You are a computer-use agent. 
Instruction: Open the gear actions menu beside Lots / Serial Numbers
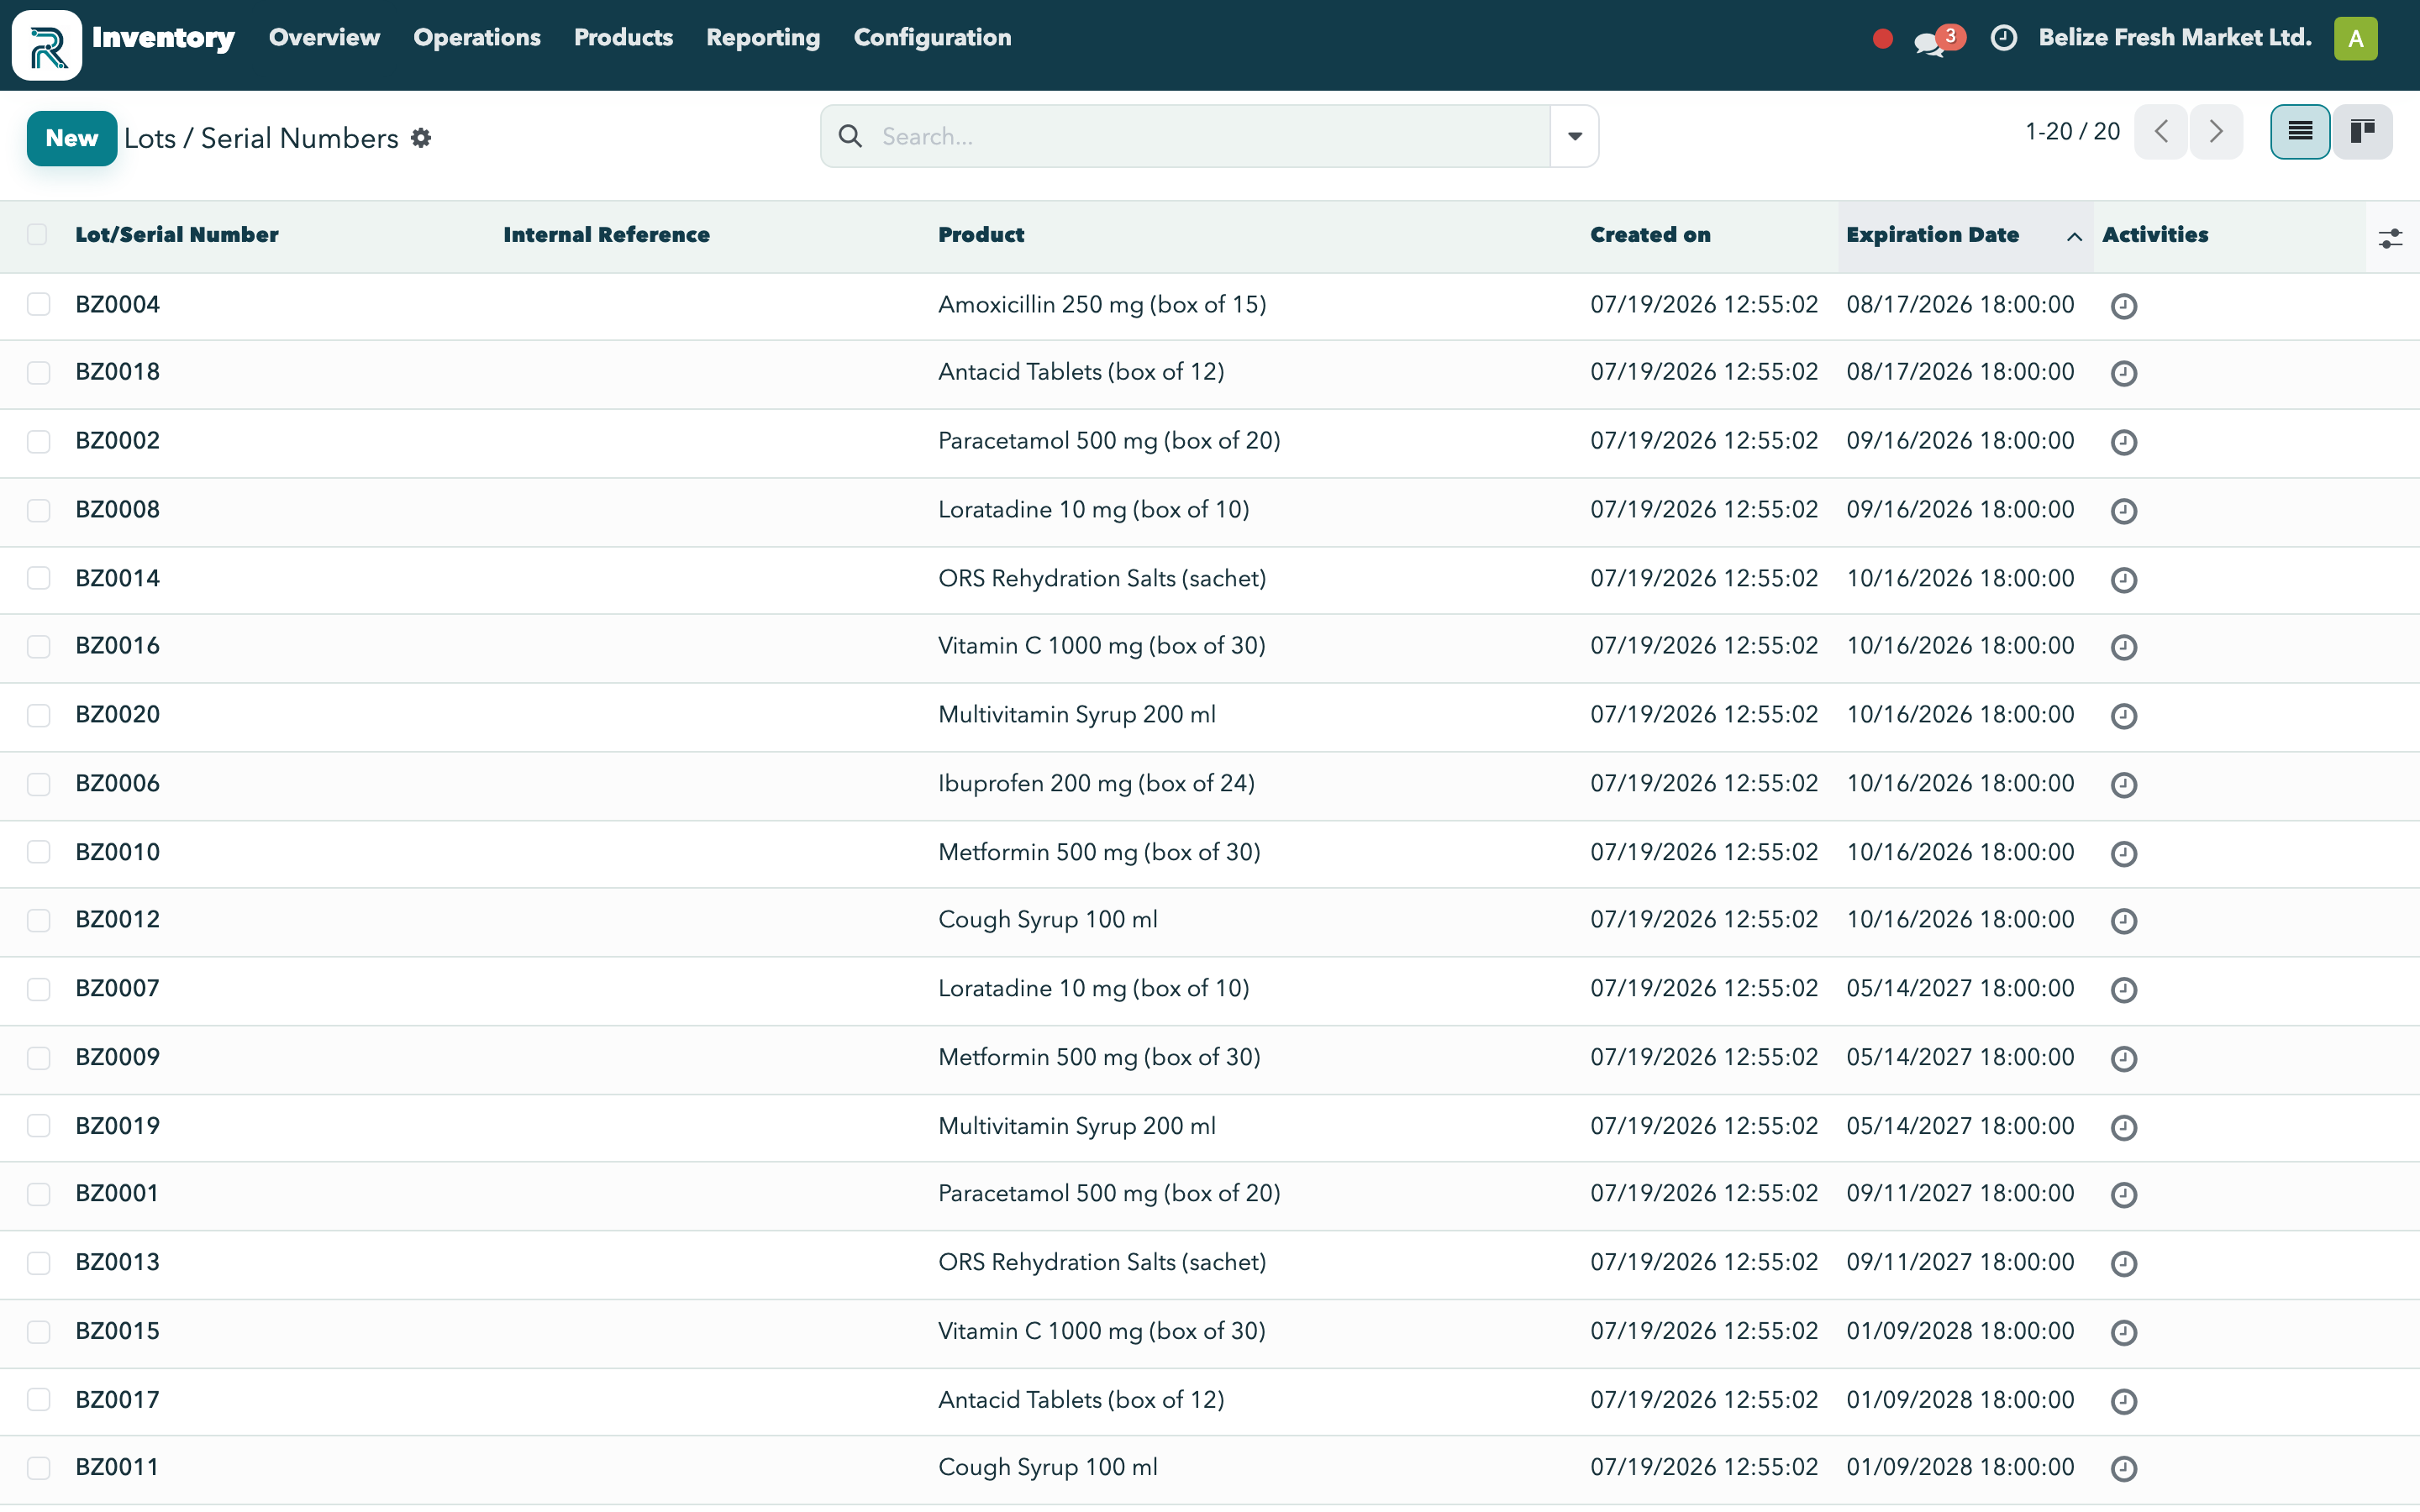pos(421,138)
